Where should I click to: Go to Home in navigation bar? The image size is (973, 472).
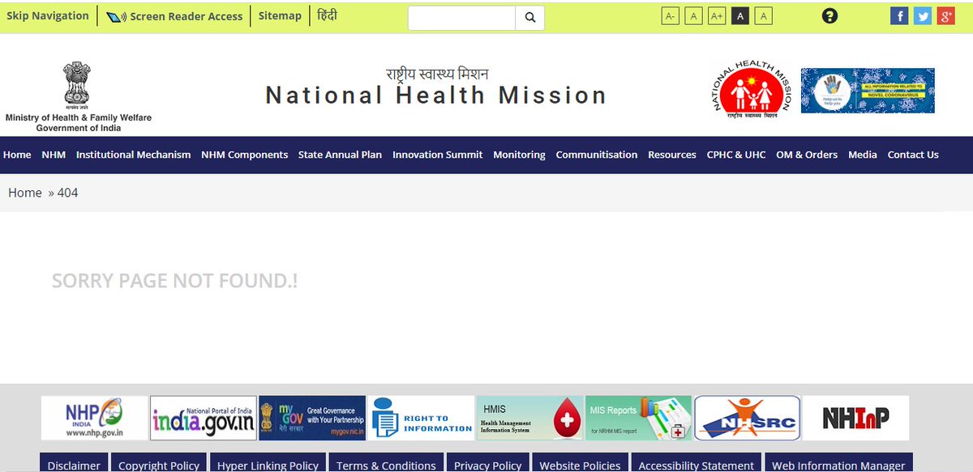tap(17, 155)
